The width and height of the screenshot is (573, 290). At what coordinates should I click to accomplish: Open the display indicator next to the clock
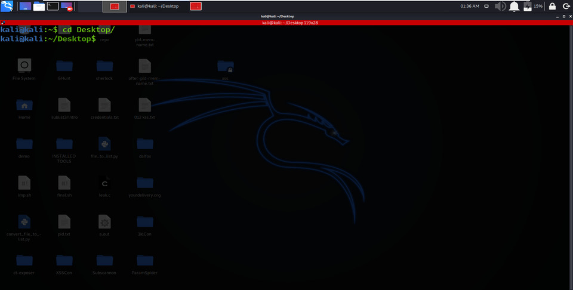pyautogui.click(x=486, y=6)
